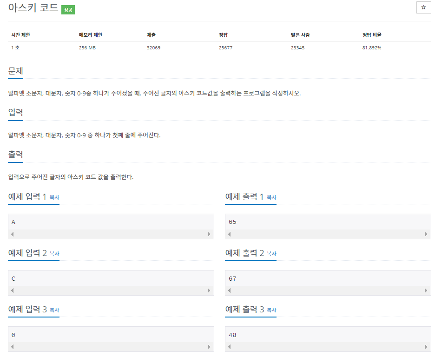
Task: Click the 정답 비율 column header
Action: [x=372, y=35]
